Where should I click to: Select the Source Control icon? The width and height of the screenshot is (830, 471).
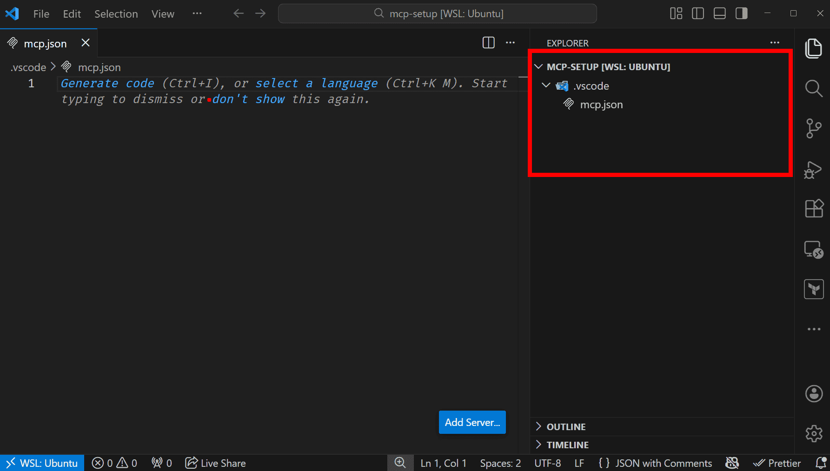point(814,128)
